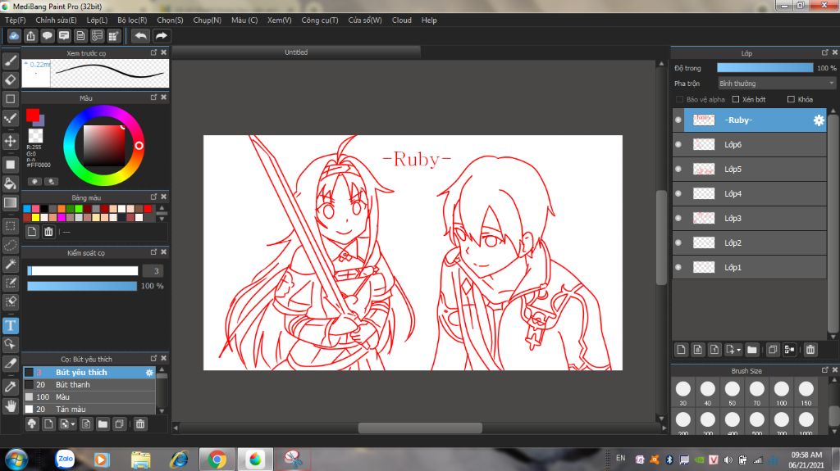Viewport: 840px width, 471px height.
Task: Select the Text tool
Action: click(x=10, y=325)
